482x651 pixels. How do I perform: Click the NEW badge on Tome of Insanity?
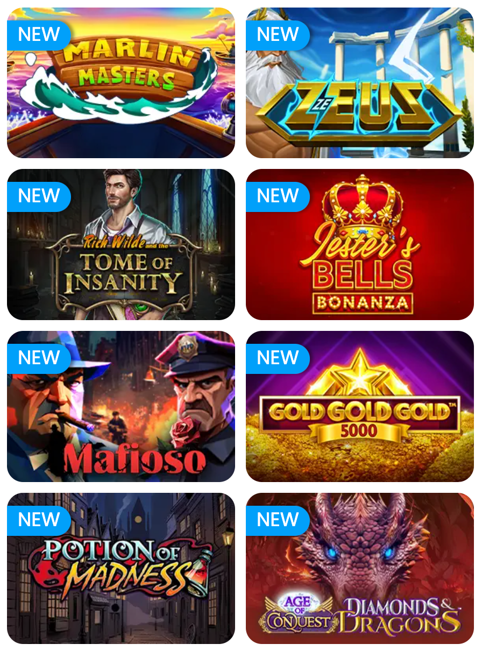(x=39, y=196)
